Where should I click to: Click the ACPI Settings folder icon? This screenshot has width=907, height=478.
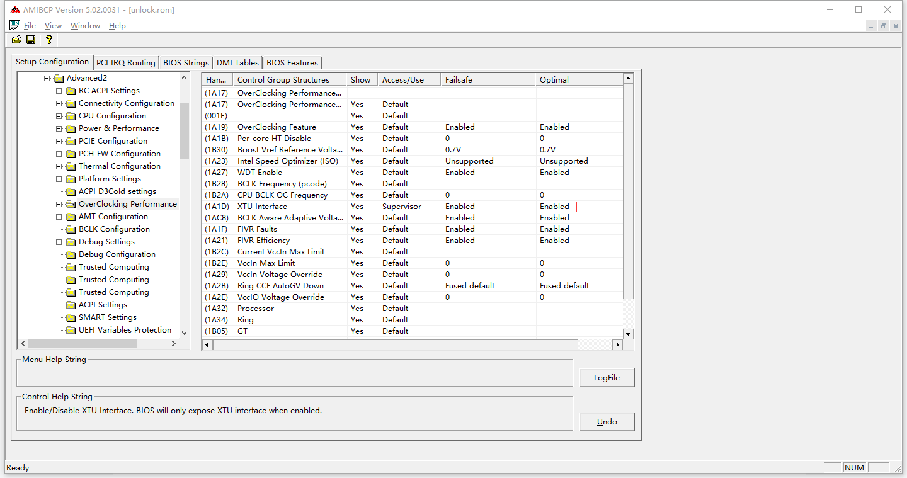click(71, 305)
